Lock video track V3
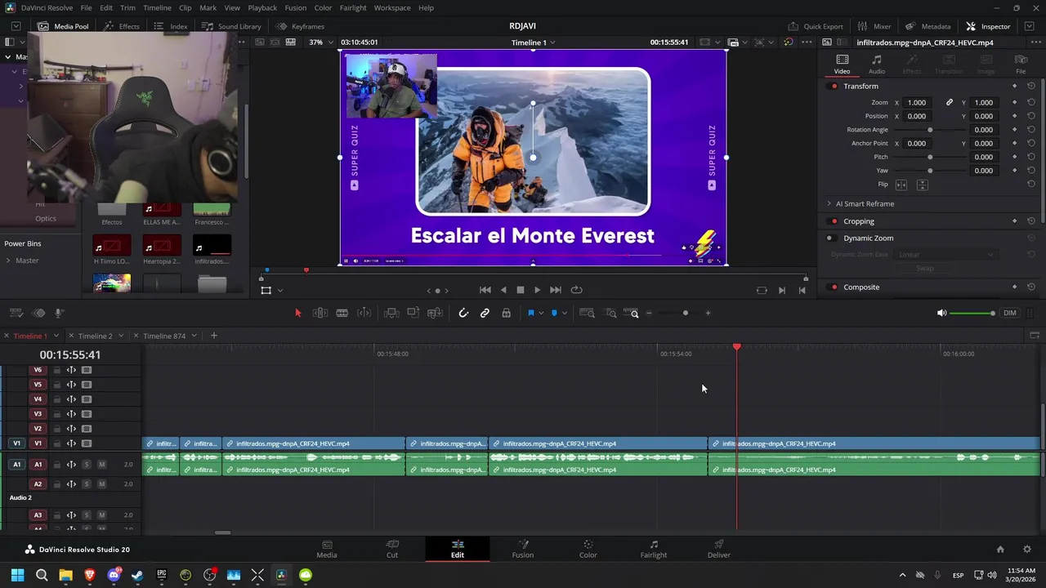Viewport: 1046px width, 588px height. (56, 414)
